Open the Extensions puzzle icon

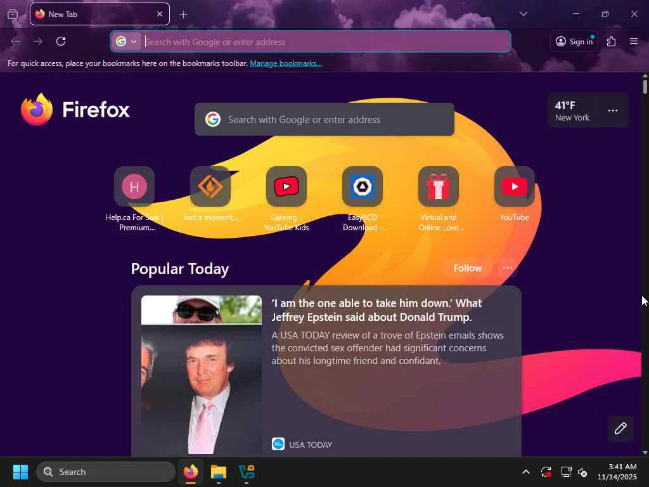(611, 41)
